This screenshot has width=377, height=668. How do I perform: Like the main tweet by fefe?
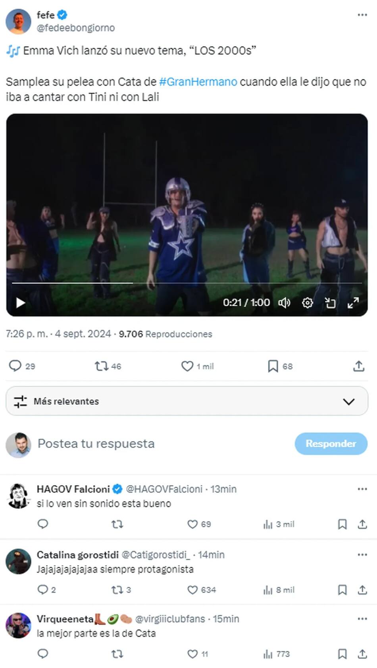click(187, 366)
